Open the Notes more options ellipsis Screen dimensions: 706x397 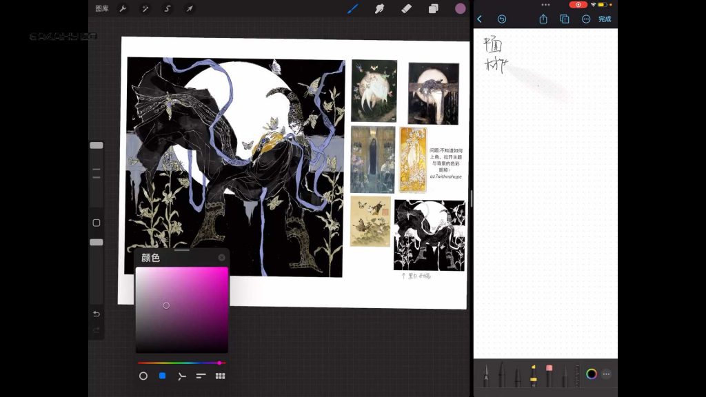586,19
